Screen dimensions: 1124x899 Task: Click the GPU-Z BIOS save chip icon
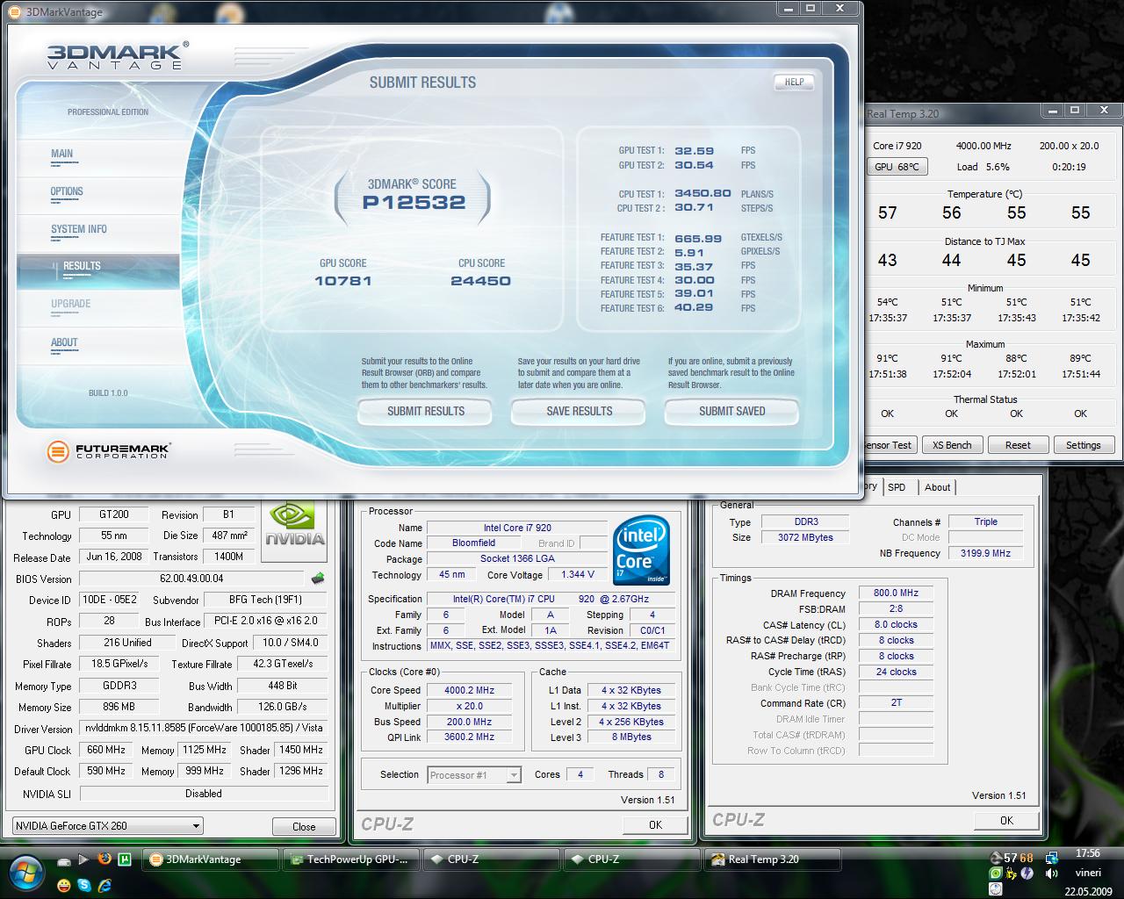318,579
